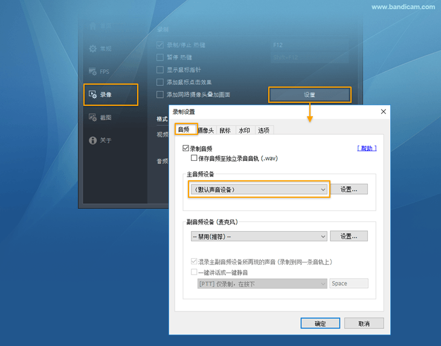
Task: Switch to the 选项 tab
Action: (263, 130)
